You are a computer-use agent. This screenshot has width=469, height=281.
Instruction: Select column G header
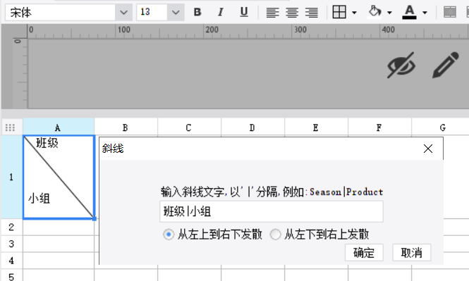point(440,127)
